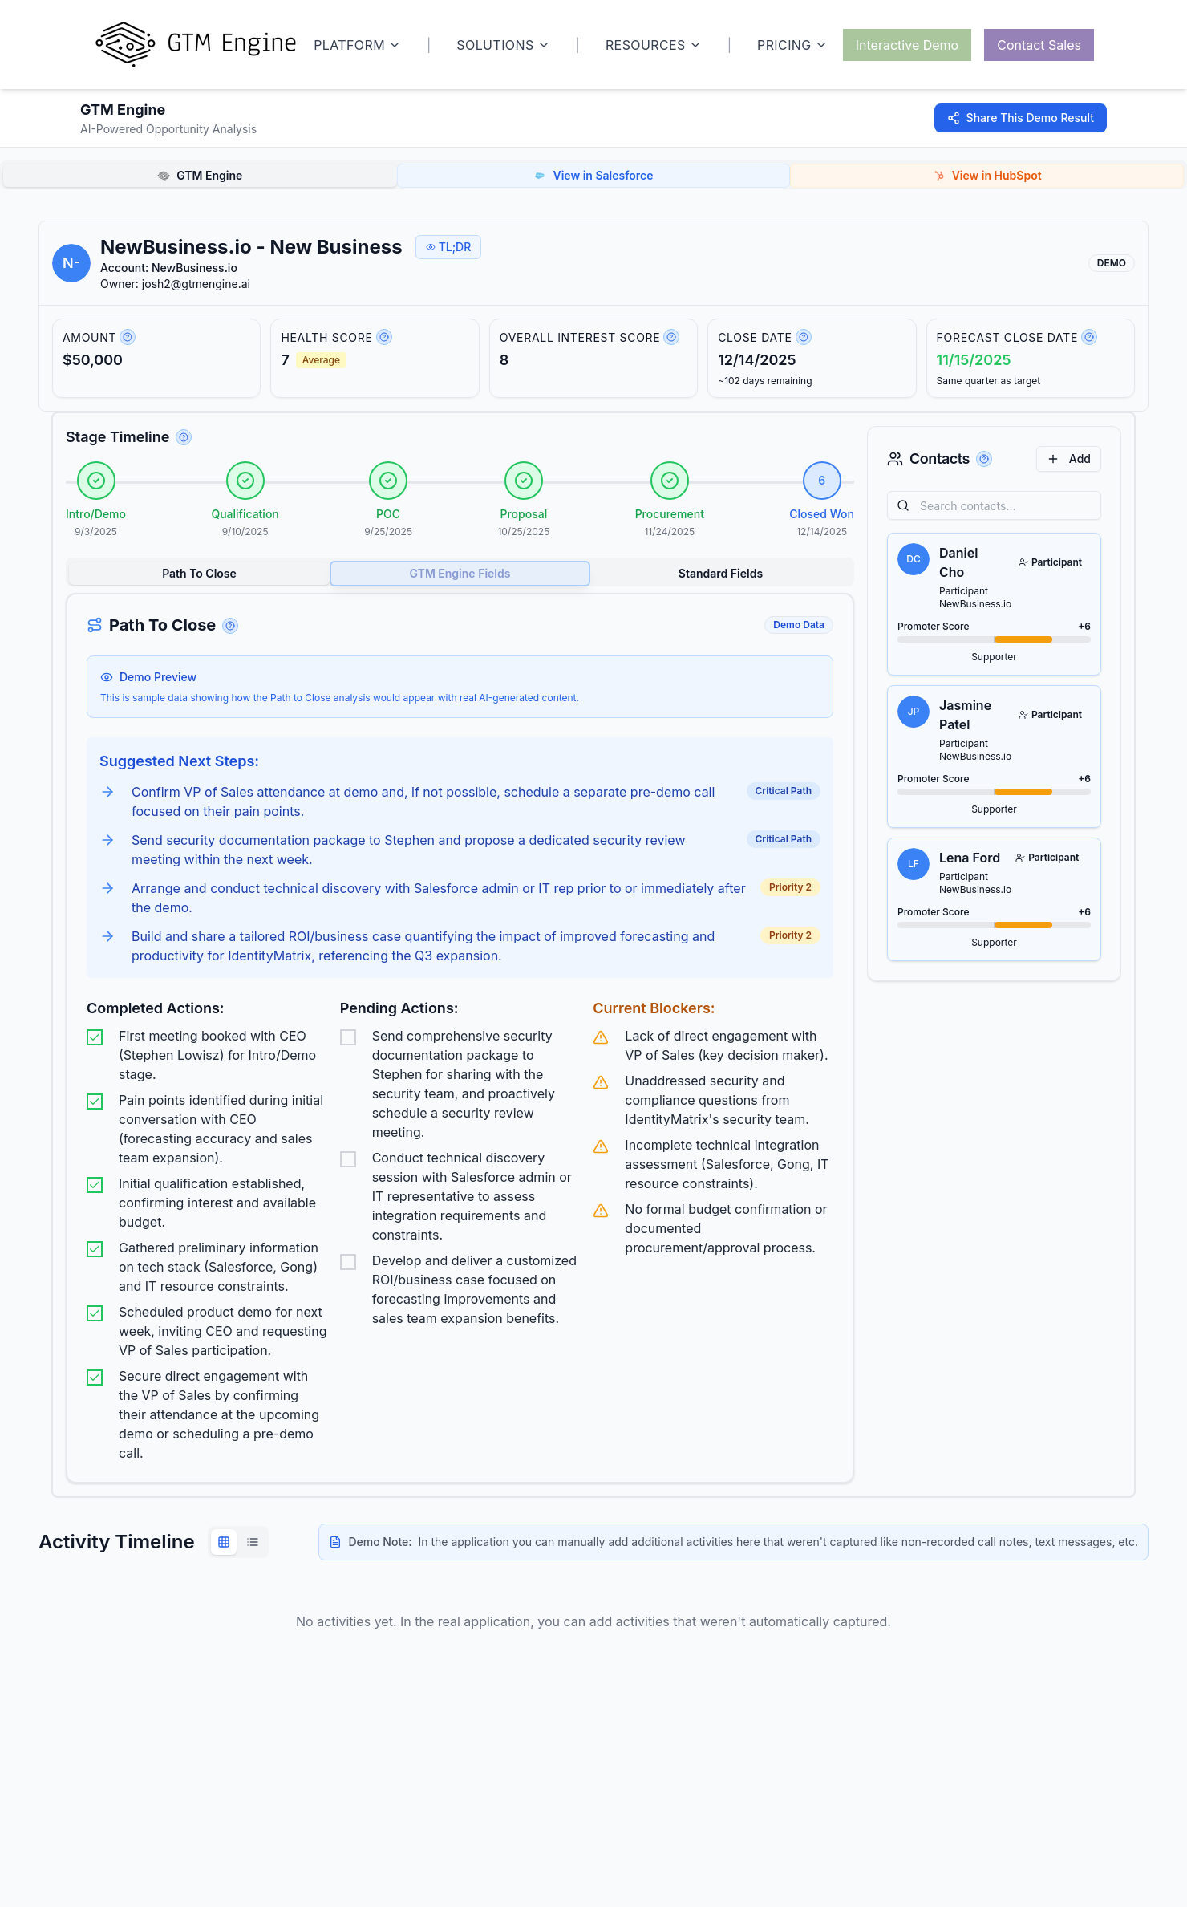The height and width of the screenshot is (1907, 1187).
Task: Open the GTM Engine Fields tab
Action: click(x=460, y=574)
